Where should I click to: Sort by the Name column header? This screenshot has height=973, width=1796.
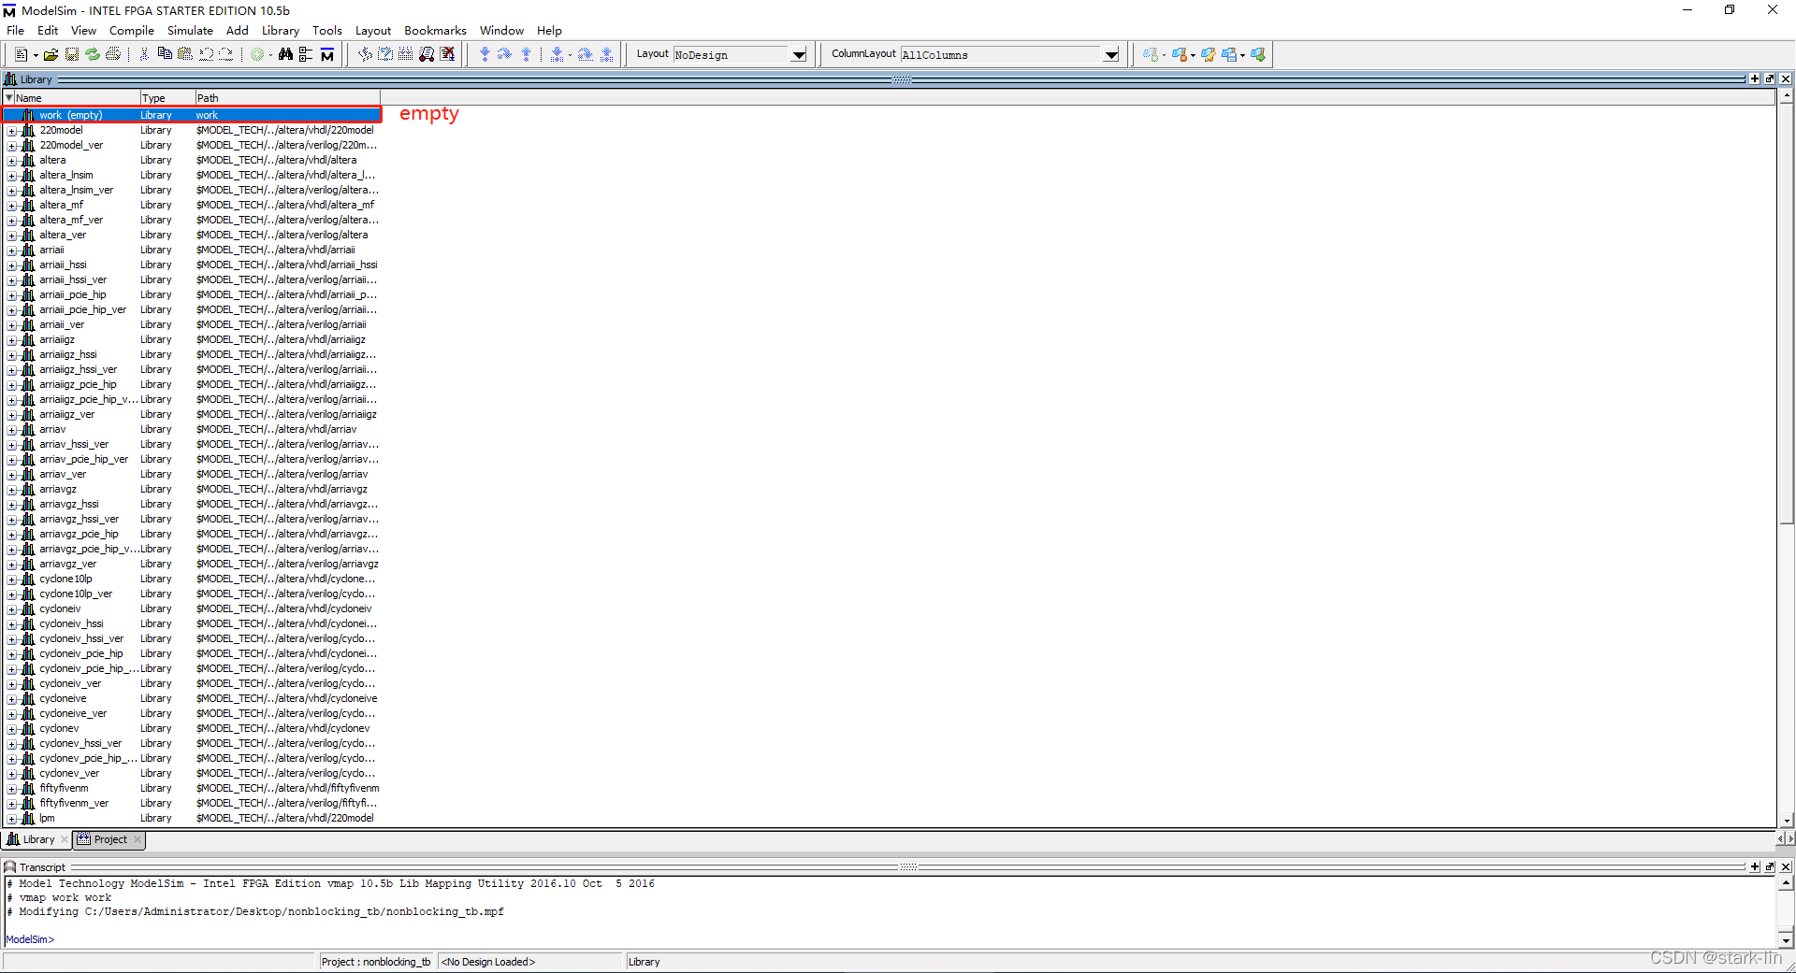point(77,97)
